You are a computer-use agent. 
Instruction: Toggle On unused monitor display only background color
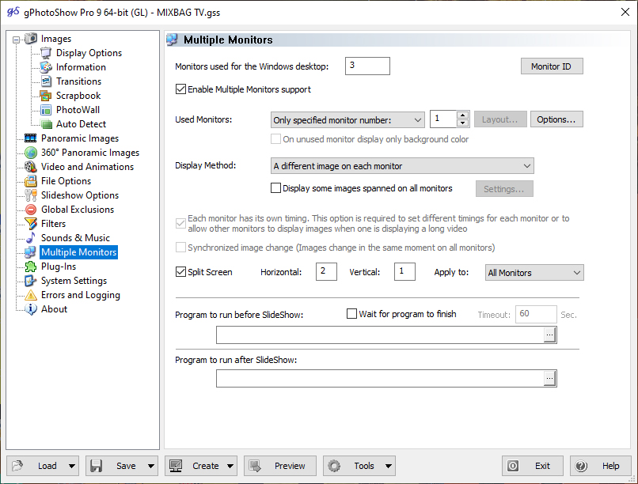pyautogui.click(x=276, y=139)
